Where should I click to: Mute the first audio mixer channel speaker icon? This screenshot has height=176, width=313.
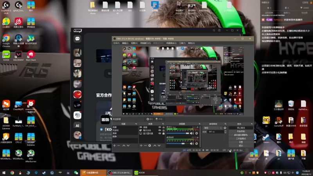pyautogui.click(x=192, y=133)
